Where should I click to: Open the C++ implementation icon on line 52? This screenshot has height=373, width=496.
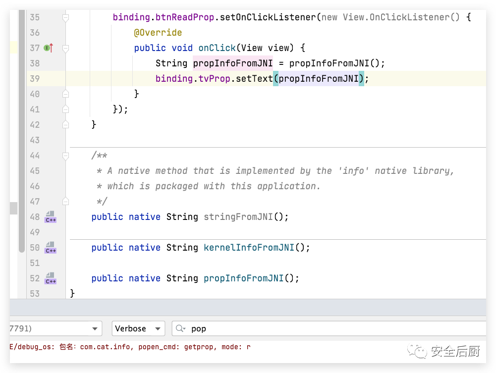tap(51, 278)
